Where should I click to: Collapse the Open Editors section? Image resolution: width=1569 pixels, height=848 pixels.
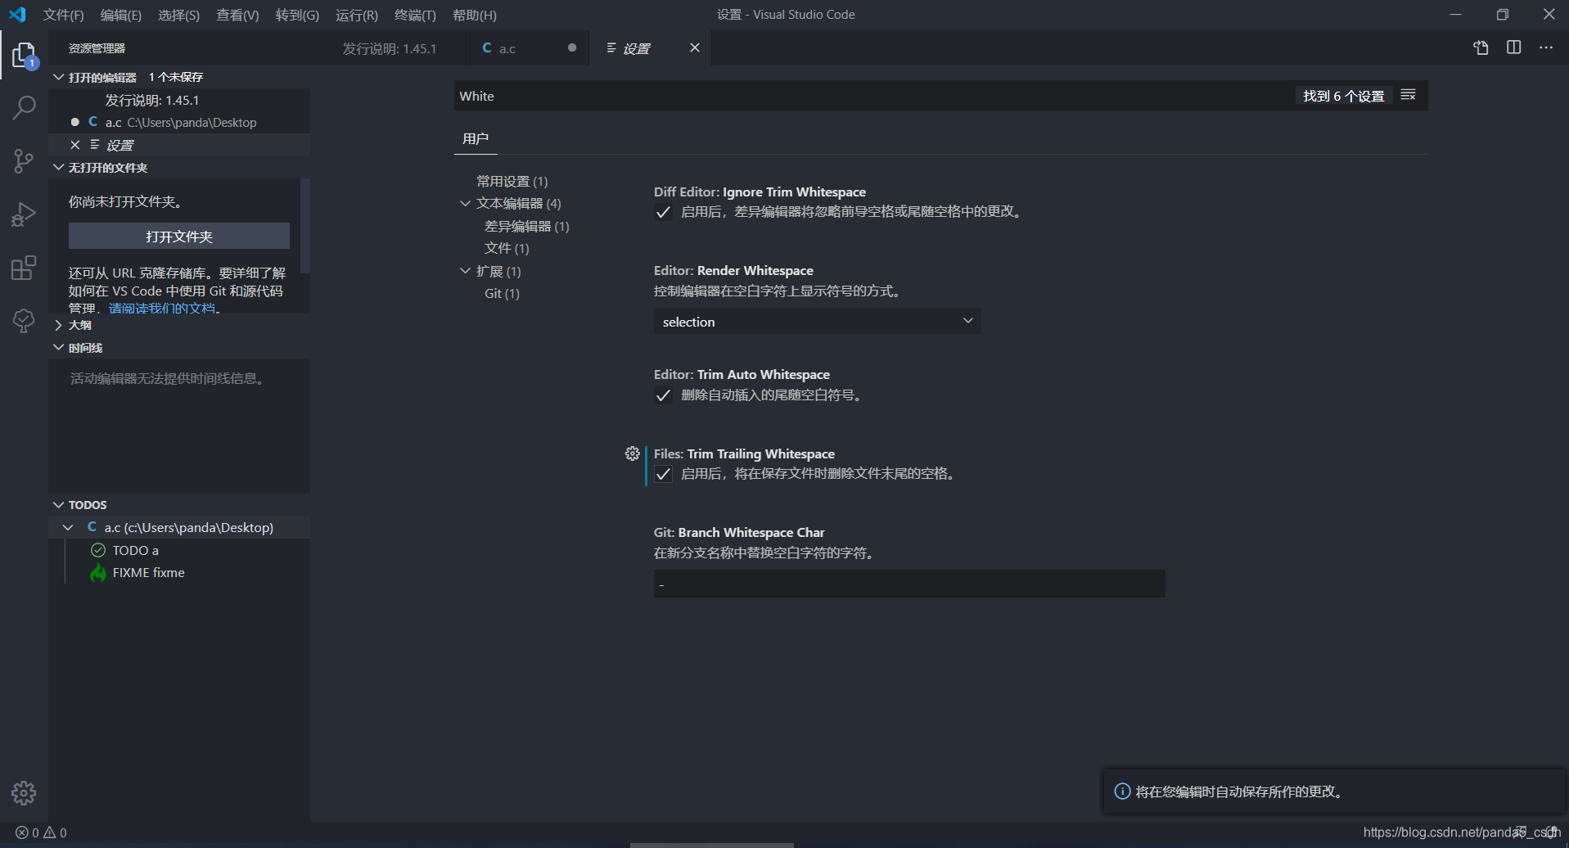click(58, 77)
